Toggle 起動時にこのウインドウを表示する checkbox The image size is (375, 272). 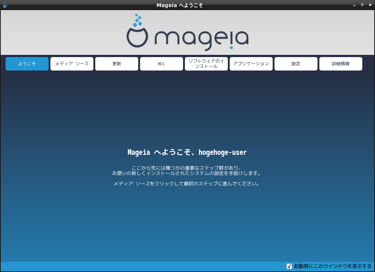point(289,266)
